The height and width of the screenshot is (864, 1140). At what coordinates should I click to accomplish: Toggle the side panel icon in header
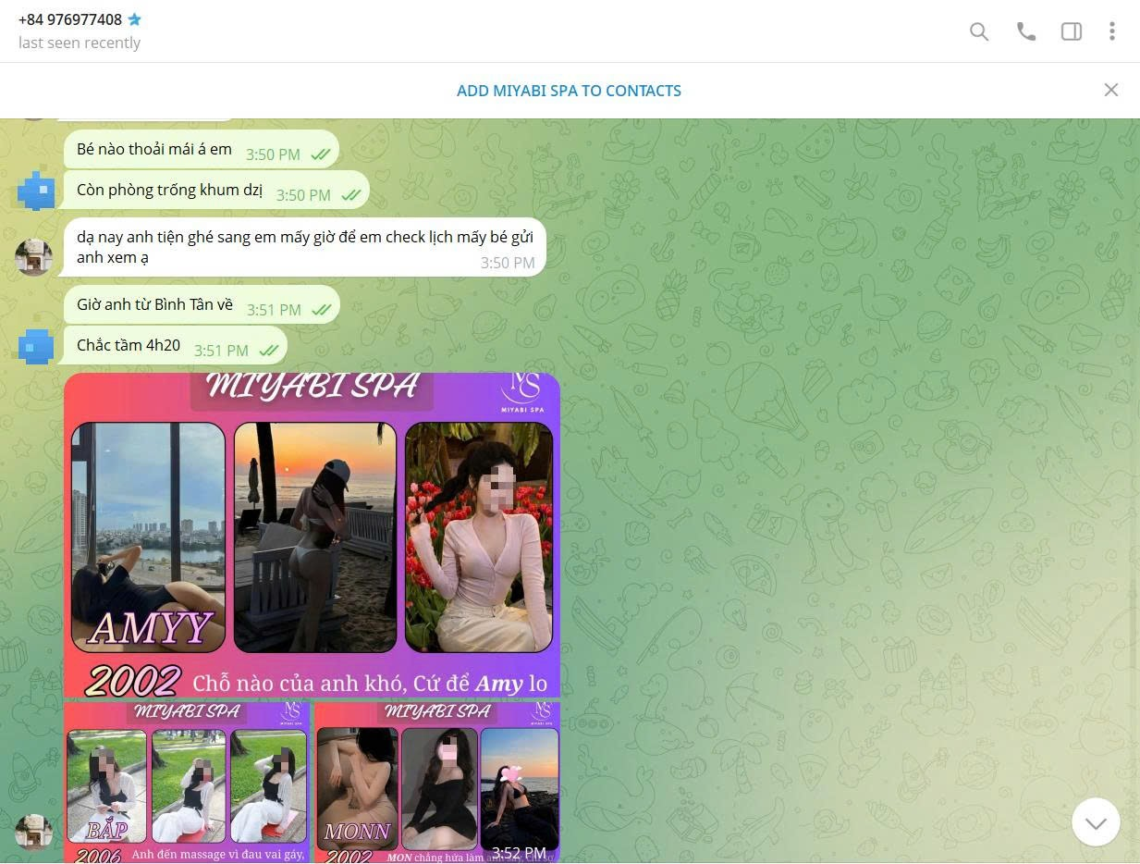click(x=1071, y=31)
